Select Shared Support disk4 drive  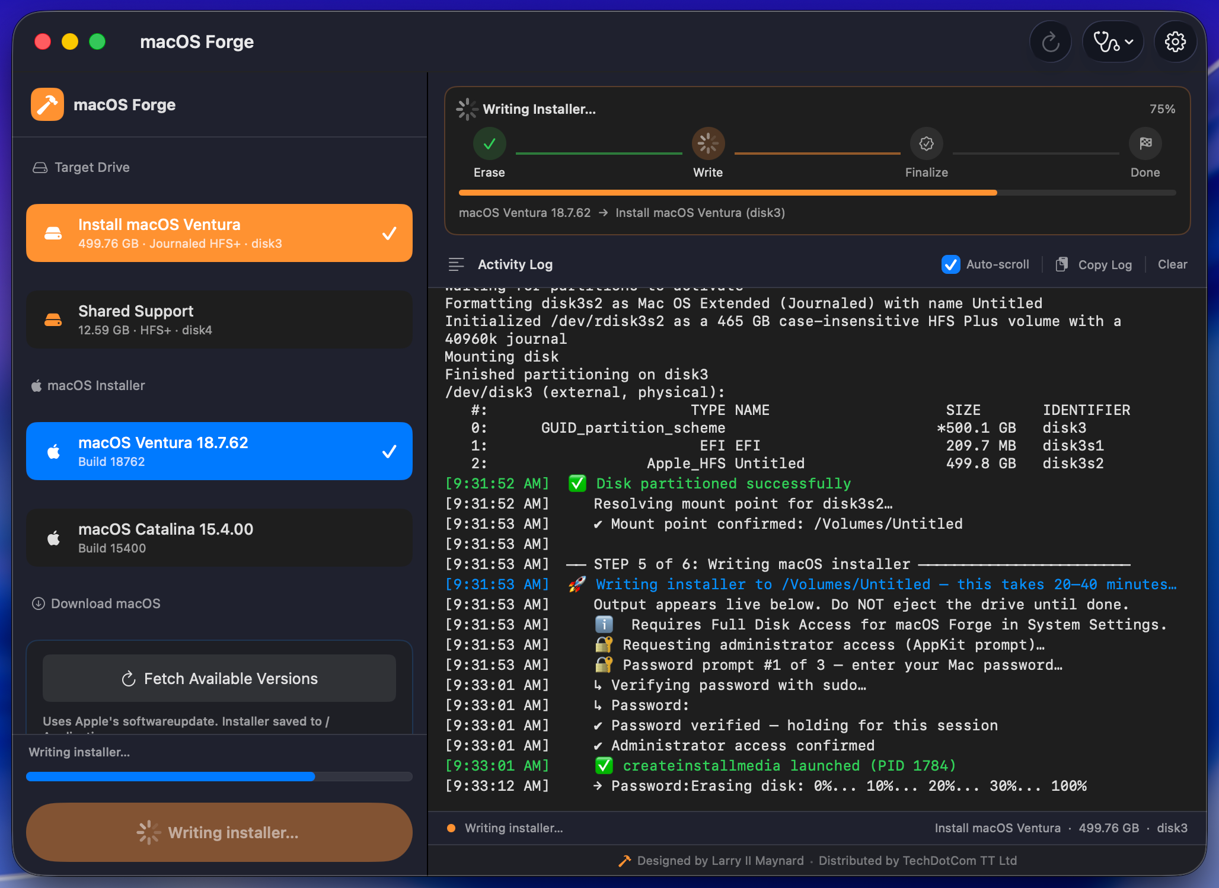219,320
